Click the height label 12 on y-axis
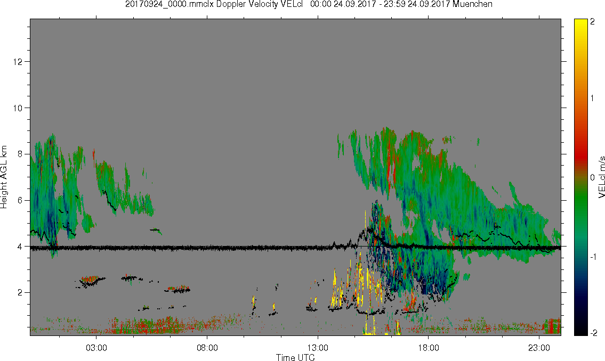The height and width of the screenshot is (361, 605). click(x=18, y=62)
